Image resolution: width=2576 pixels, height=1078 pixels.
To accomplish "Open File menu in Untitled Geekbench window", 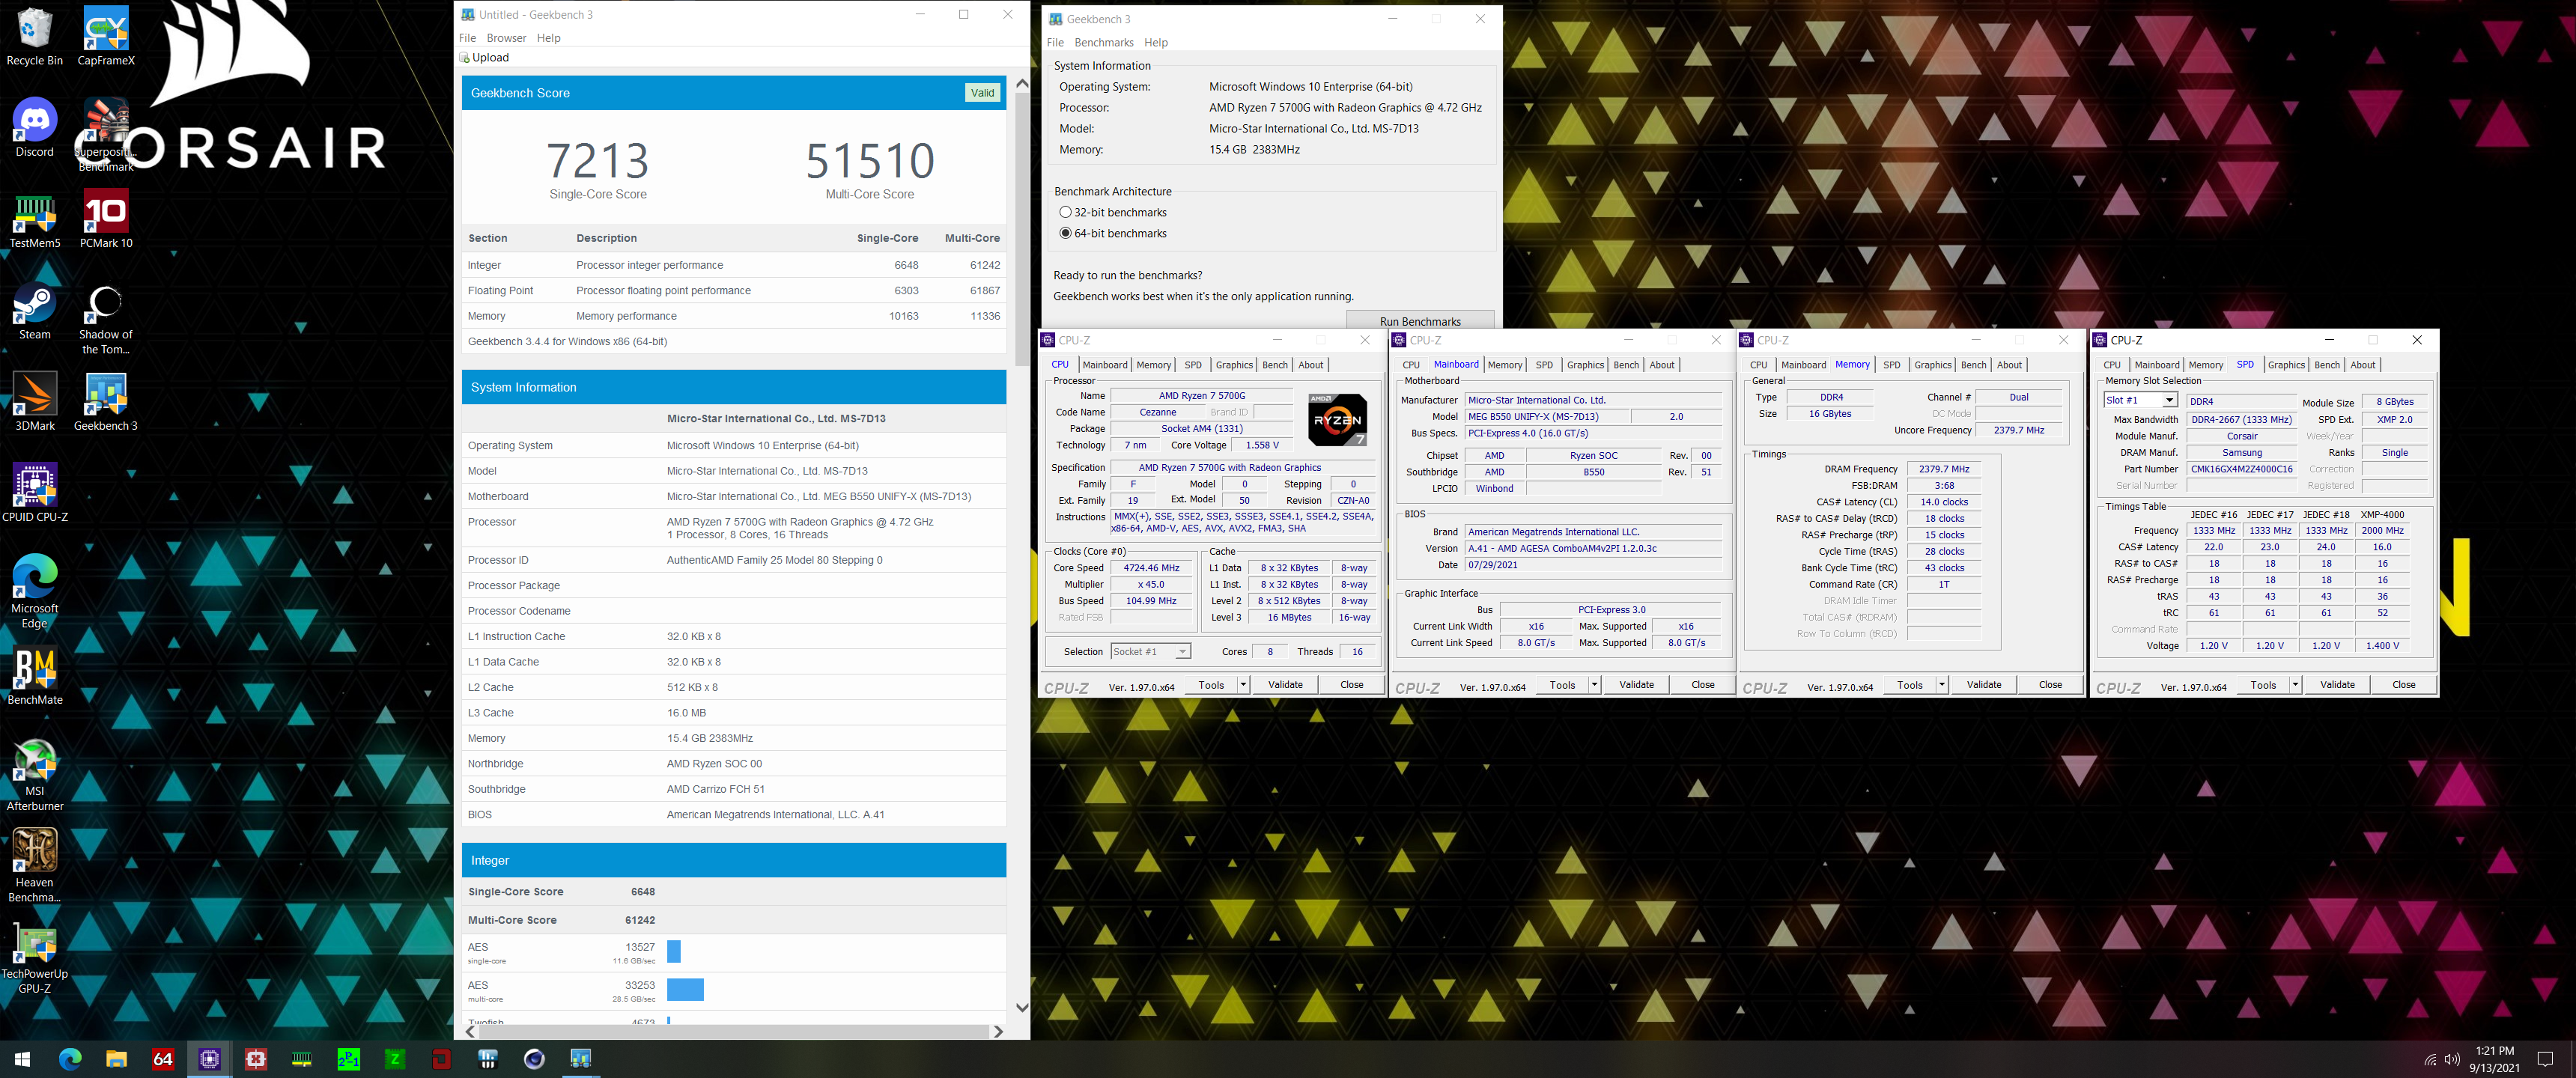I will 467,38.
